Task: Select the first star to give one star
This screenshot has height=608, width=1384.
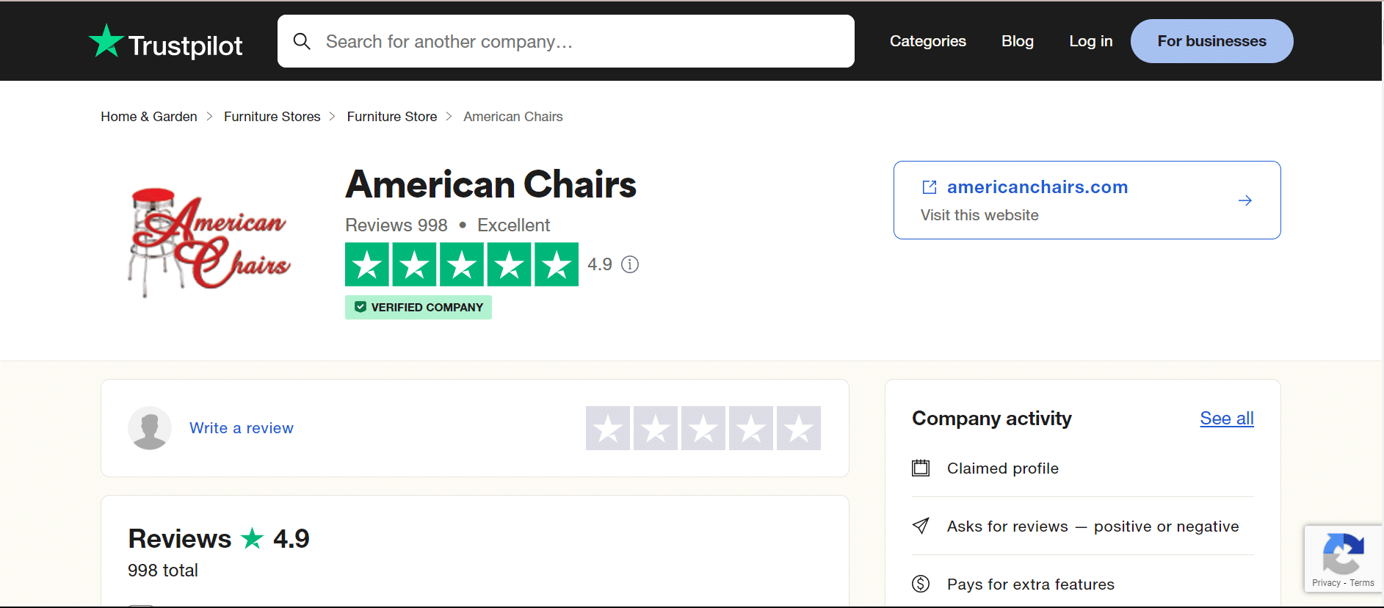Action: (x=608, y=428)
